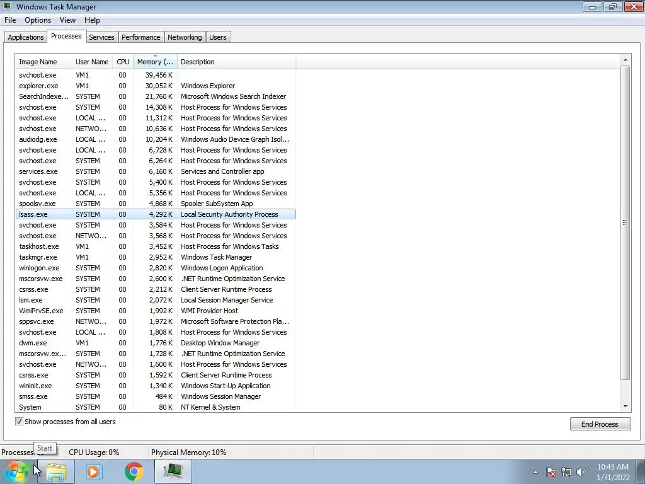Open Google Chrome from the taskbar
Image resolution: width=645 pixels, height=484 pixels.
click(134, 471)
